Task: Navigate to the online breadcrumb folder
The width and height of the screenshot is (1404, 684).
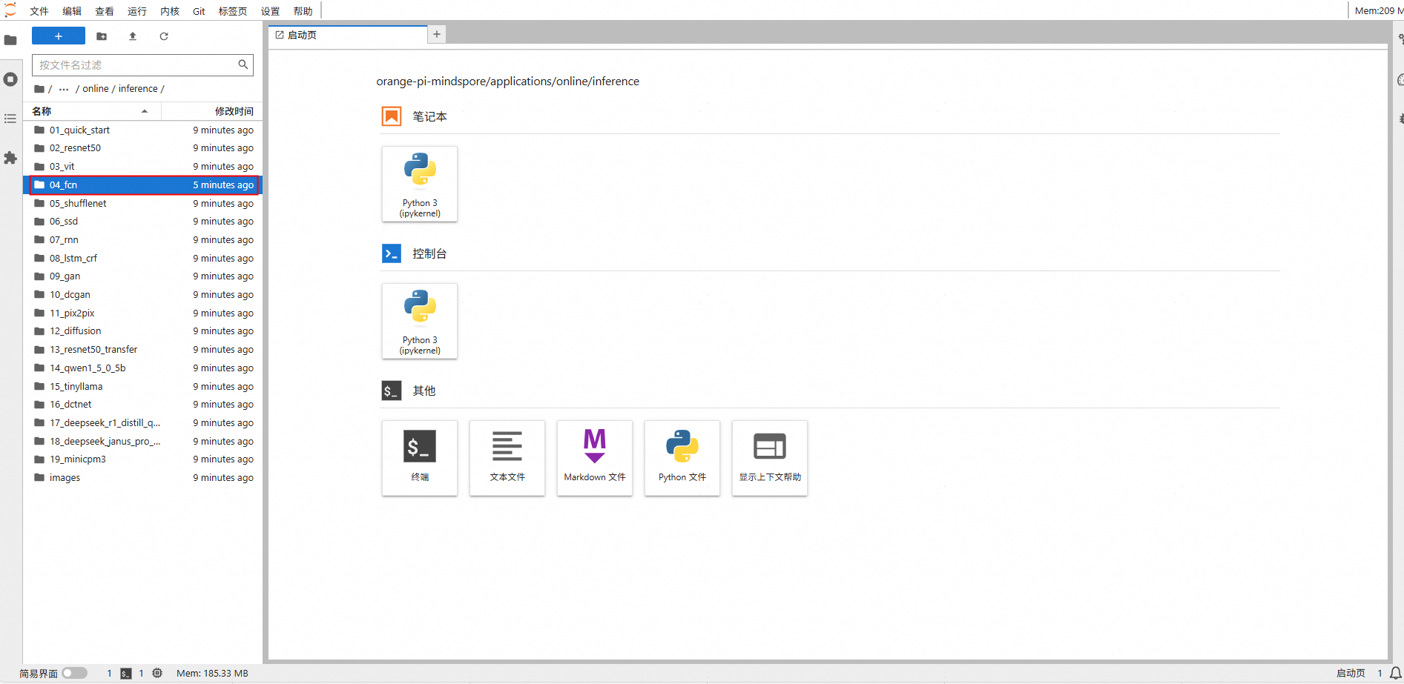Action: coord(96,89)
